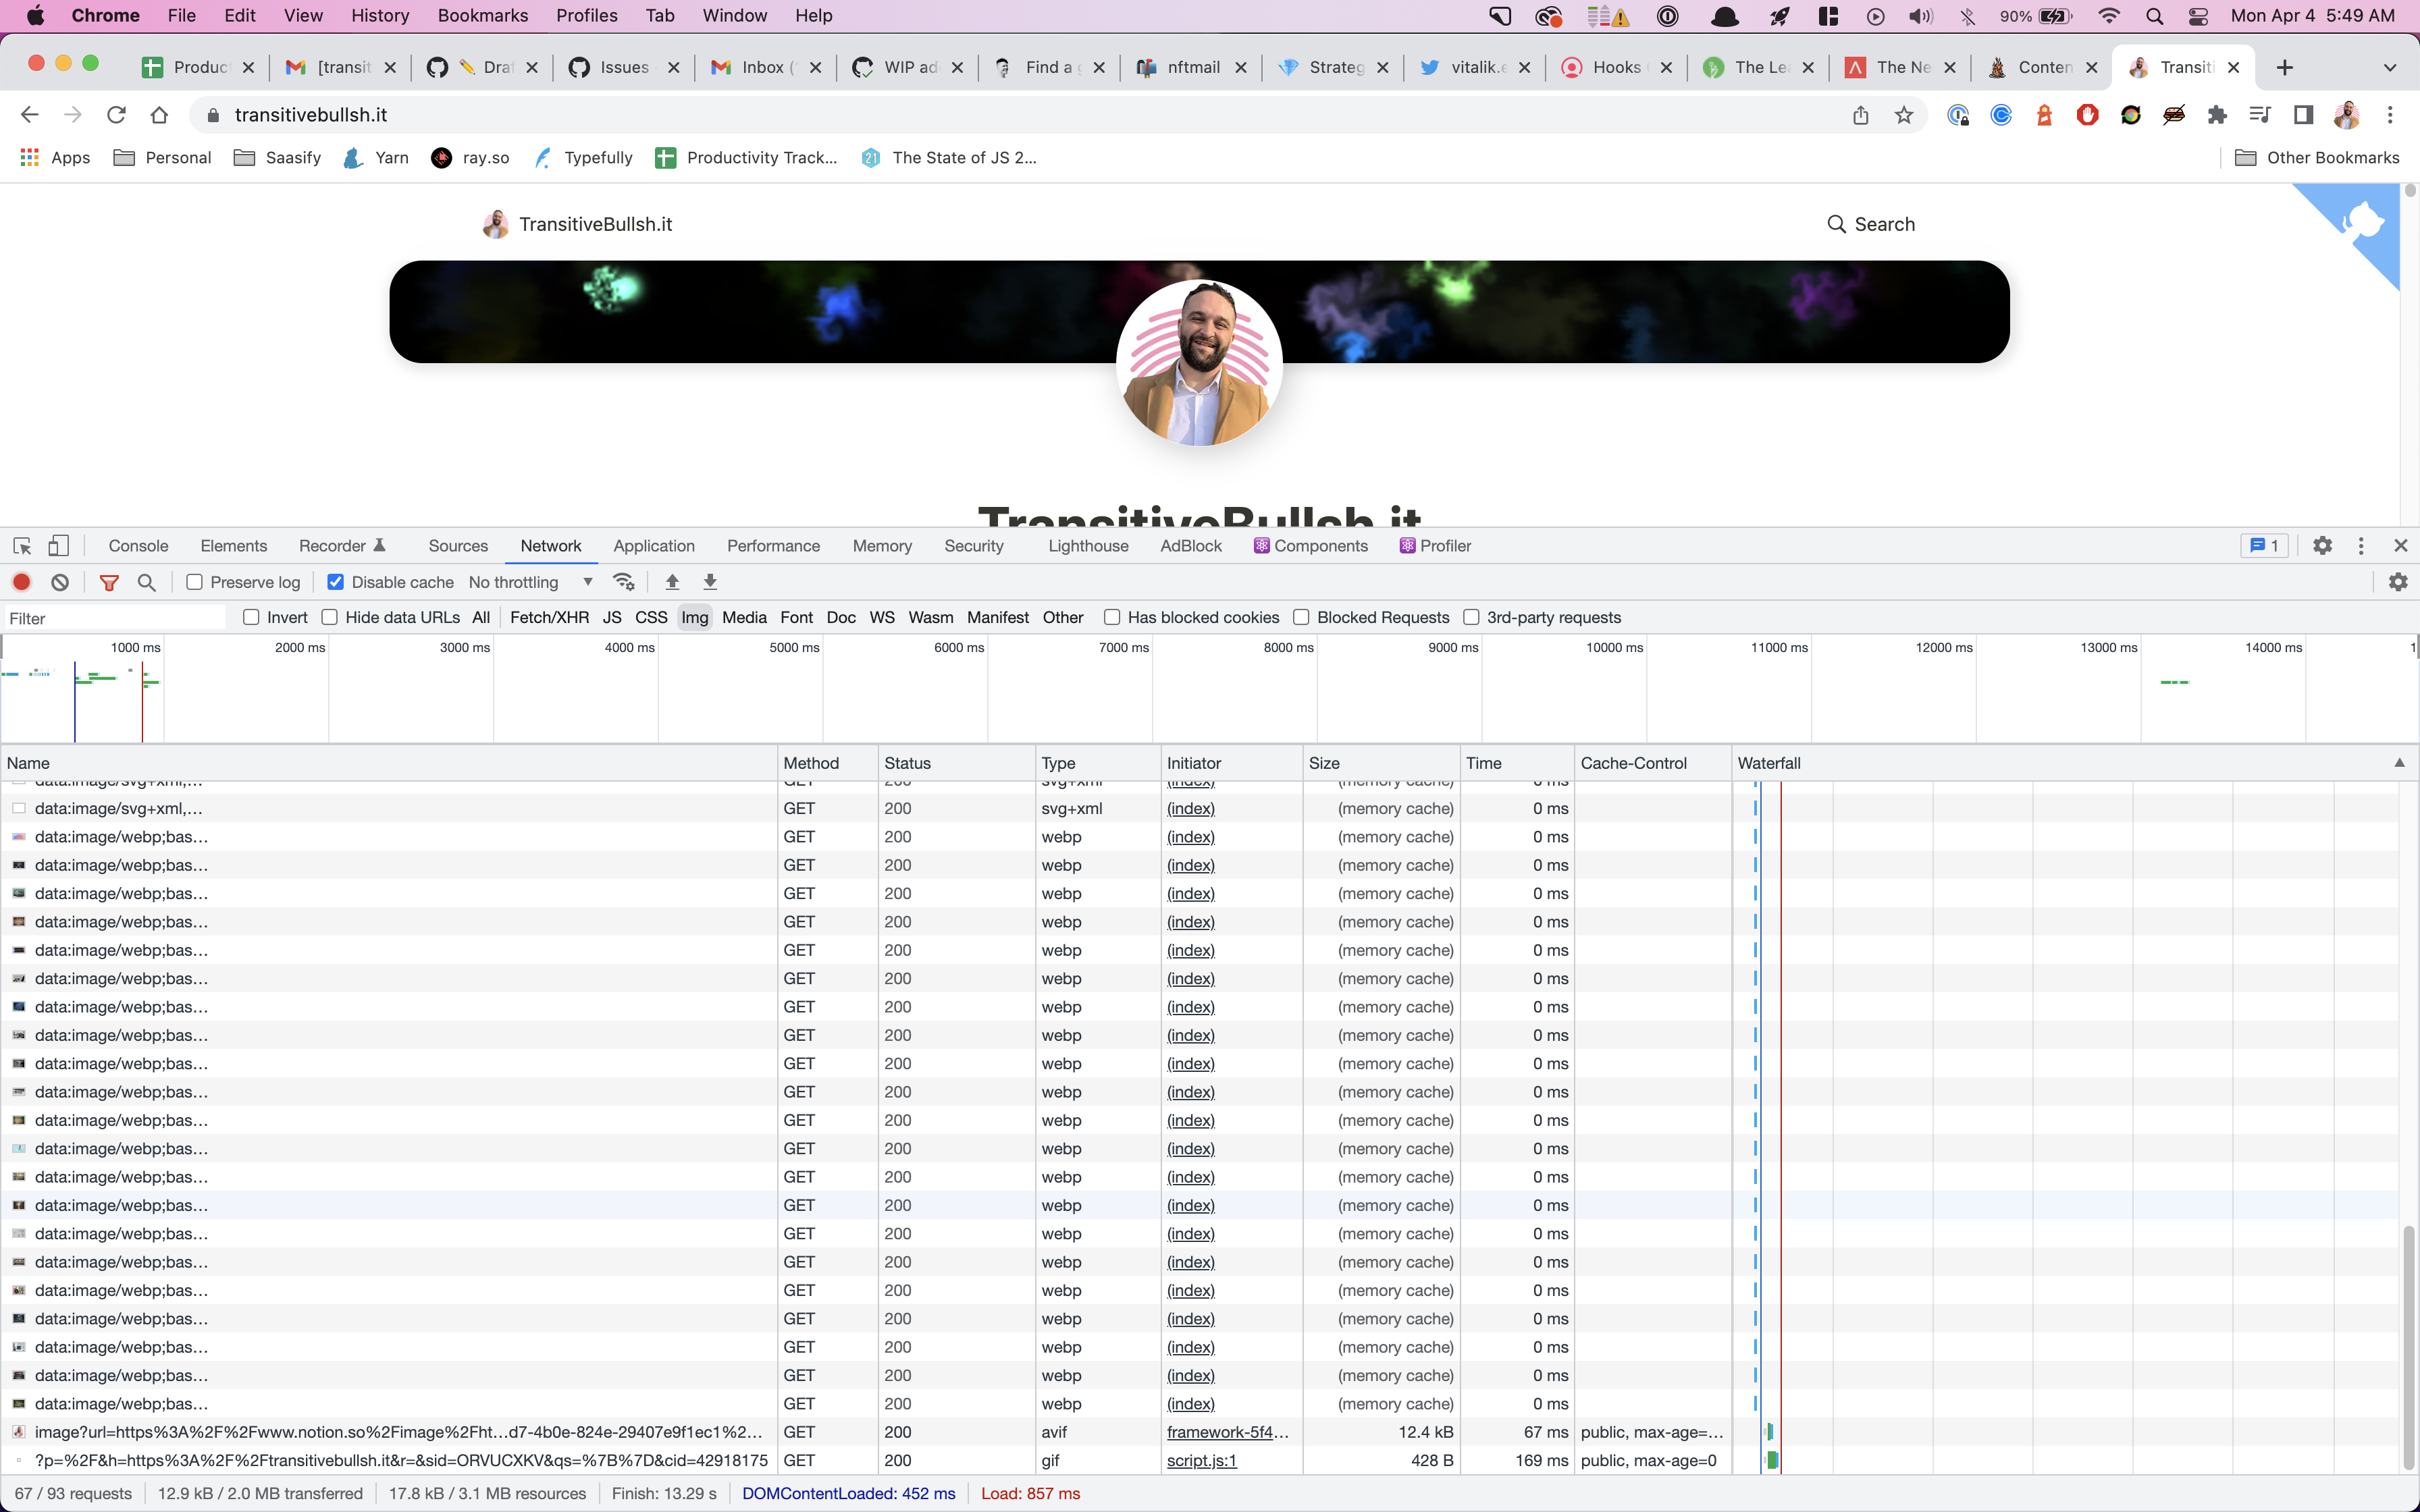Open the Chrome History menu

tap(380, 15)
